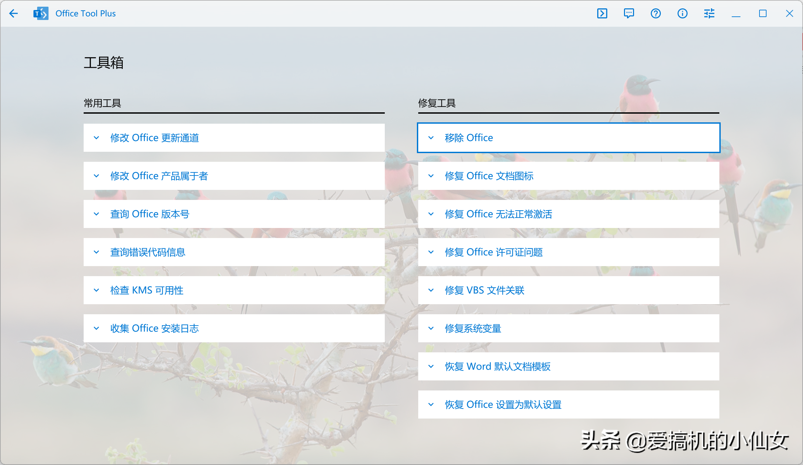Expand chevron for 修复系统变量
This screenshot has width=803, height=465.
pos(431,328)
